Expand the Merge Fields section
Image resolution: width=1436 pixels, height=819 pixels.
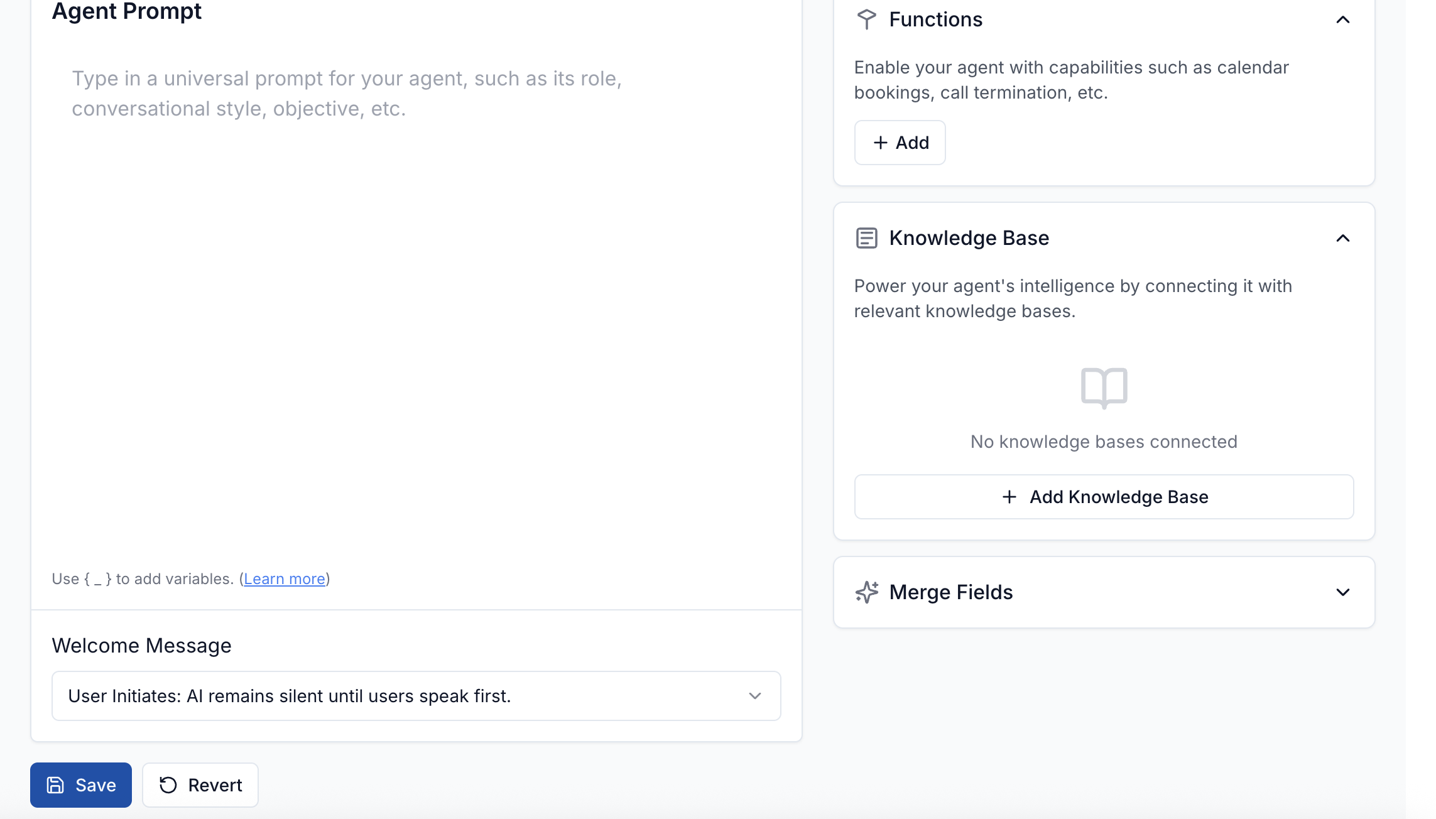click(x=1342, y=592)
